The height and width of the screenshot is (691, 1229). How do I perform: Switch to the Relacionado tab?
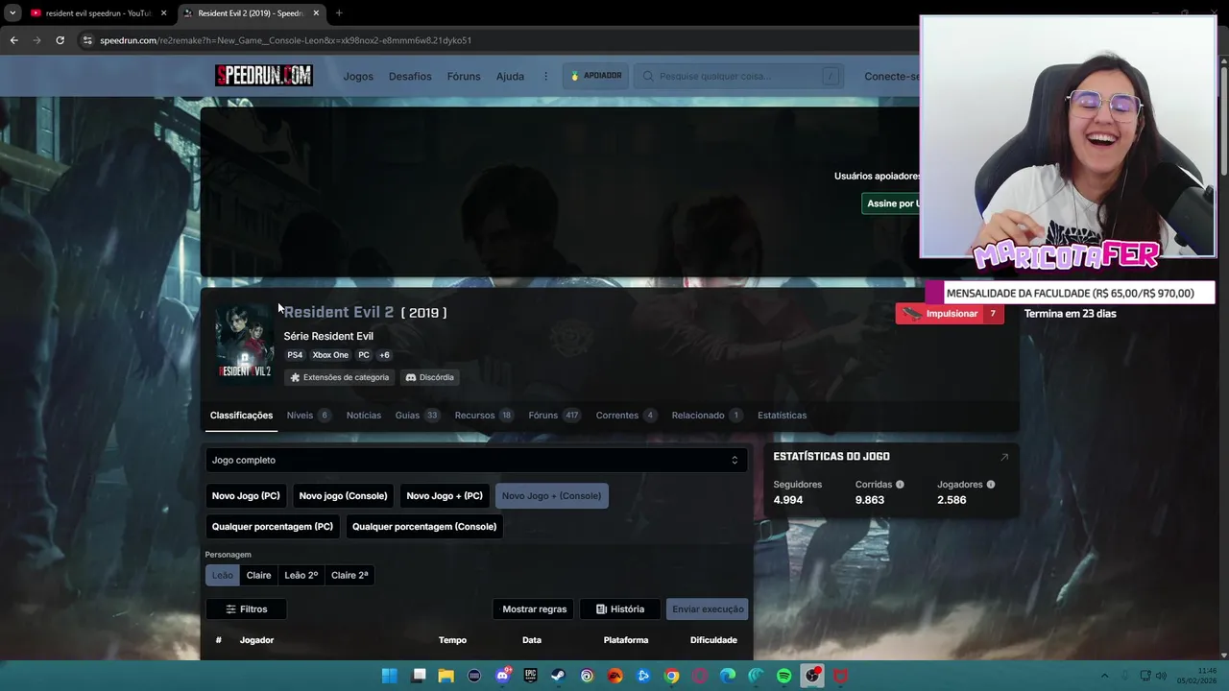coord(708,416)
